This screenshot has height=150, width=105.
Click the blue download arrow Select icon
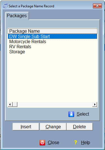click(x=71, y=114)
